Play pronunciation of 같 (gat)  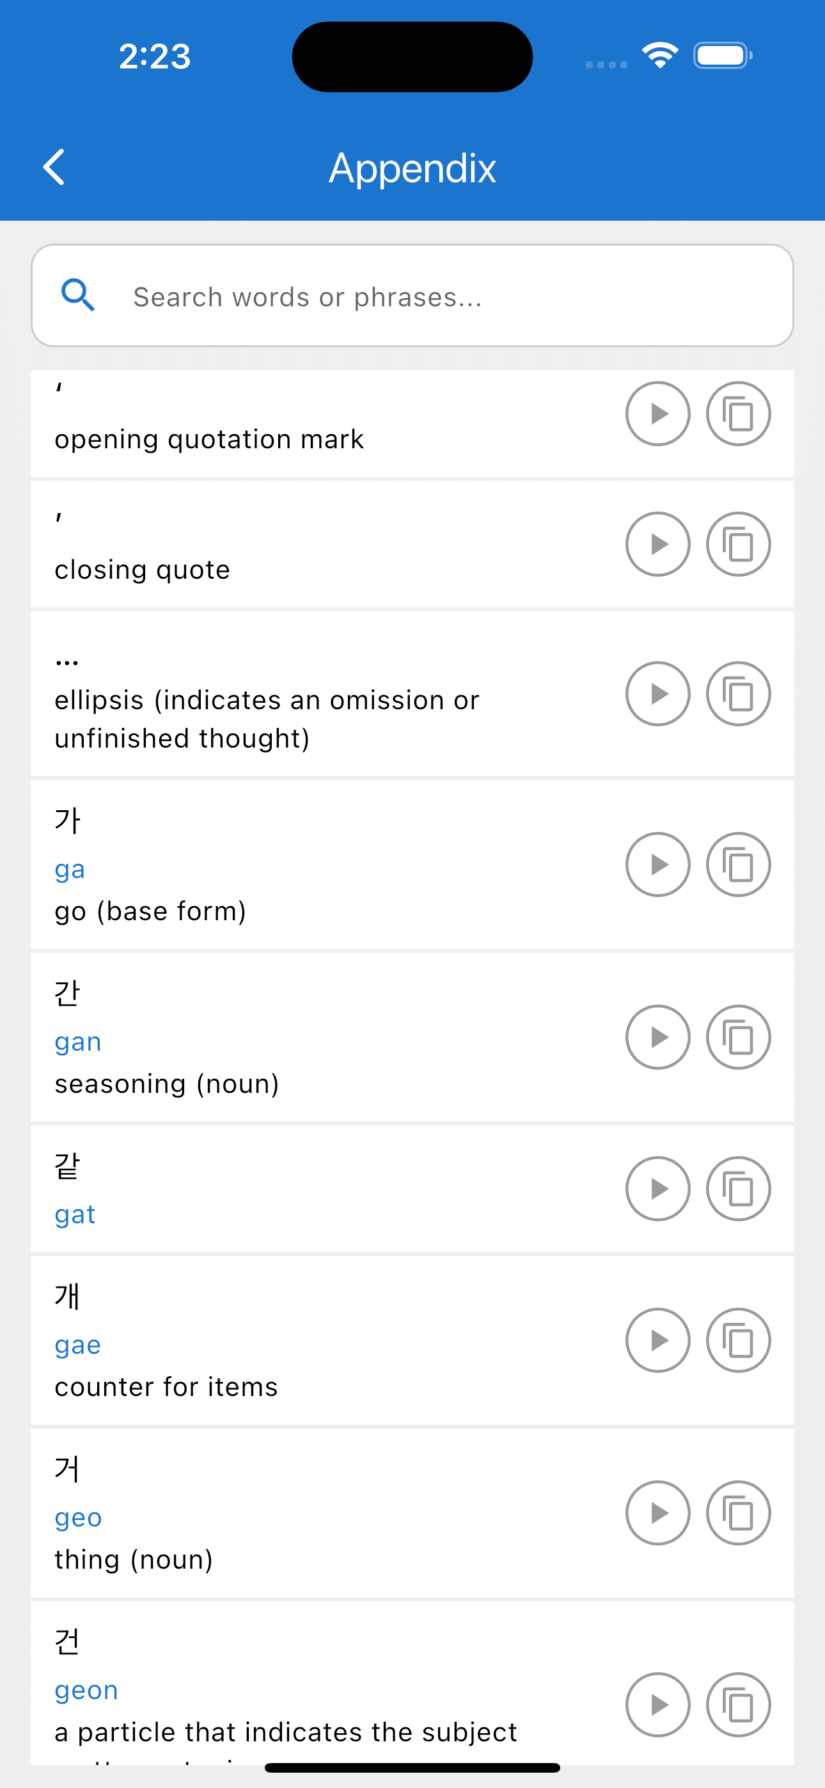pos(657,1188)
